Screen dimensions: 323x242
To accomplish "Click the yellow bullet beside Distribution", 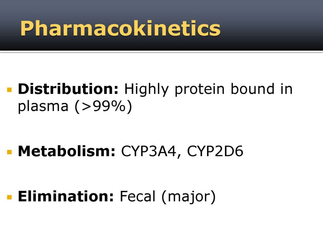I will point(9,90).
